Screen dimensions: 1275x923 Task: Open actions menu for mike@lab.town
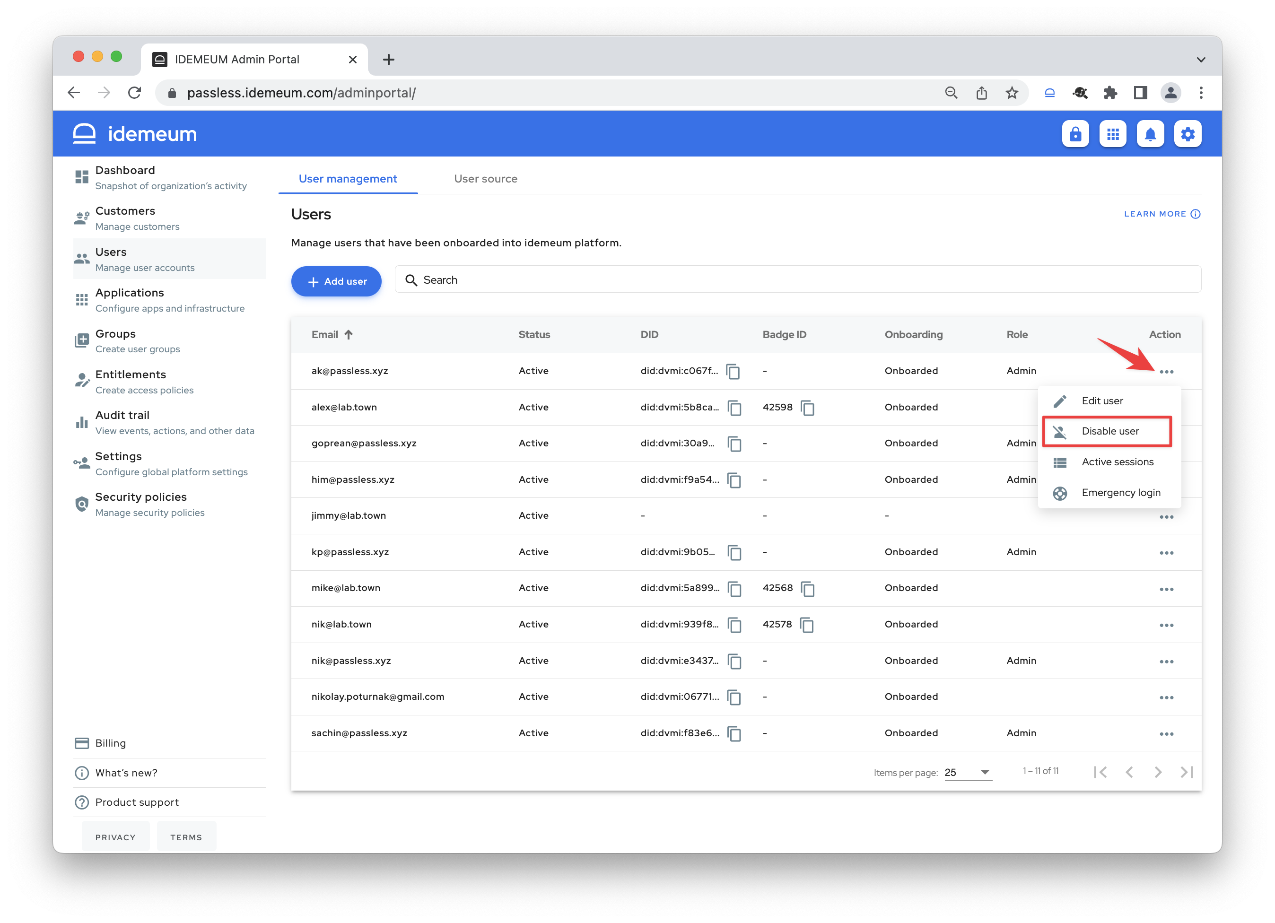pos(1166,589)
